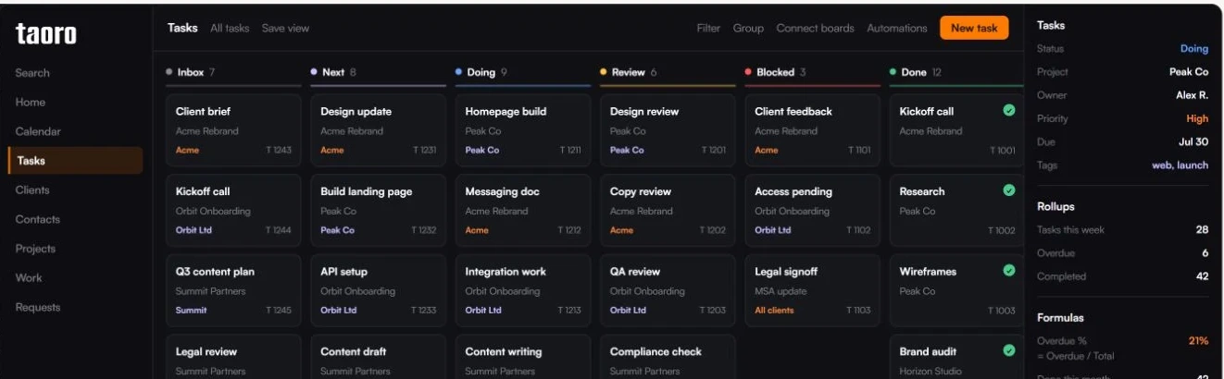The image size is (1224, 379).
Task: Open the Client feedback task card
Action: [812, 130]
